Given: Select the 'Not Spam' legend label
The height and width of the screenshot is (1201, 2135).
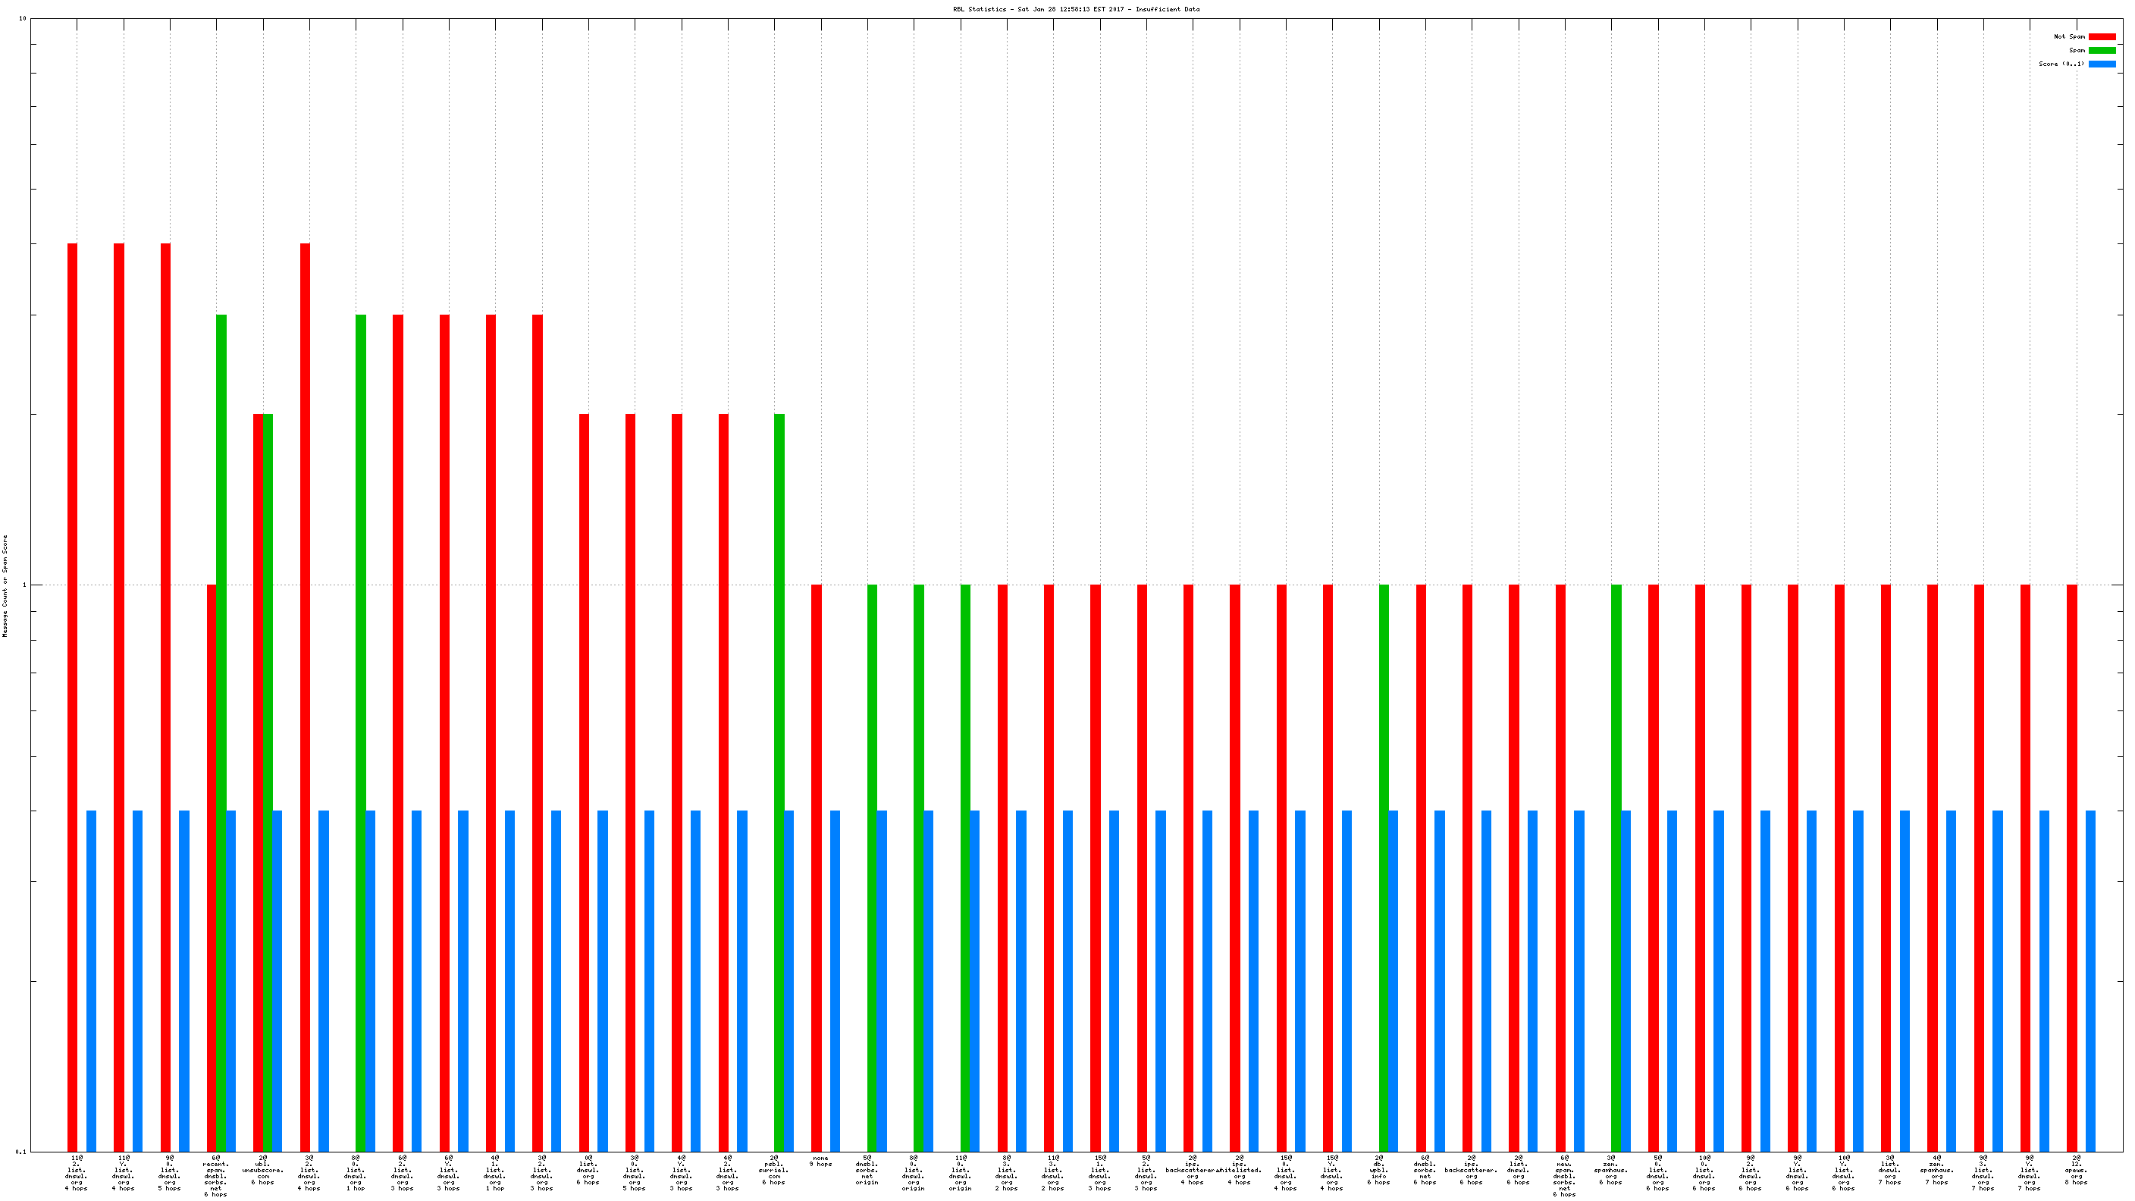Looking at the screenshot, I should point(2069,36).
